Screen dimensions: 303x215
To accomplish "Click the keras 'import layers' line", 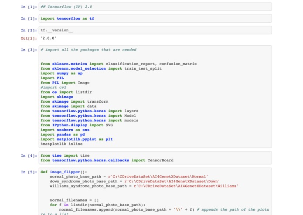I will click(89, 111).
